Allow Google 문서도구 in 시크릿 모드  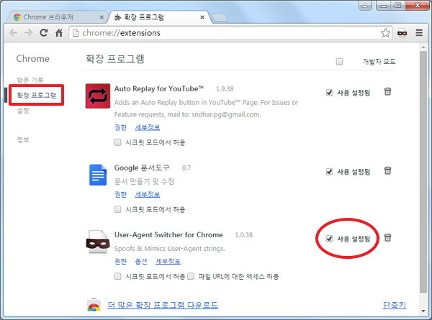point(117,209)
